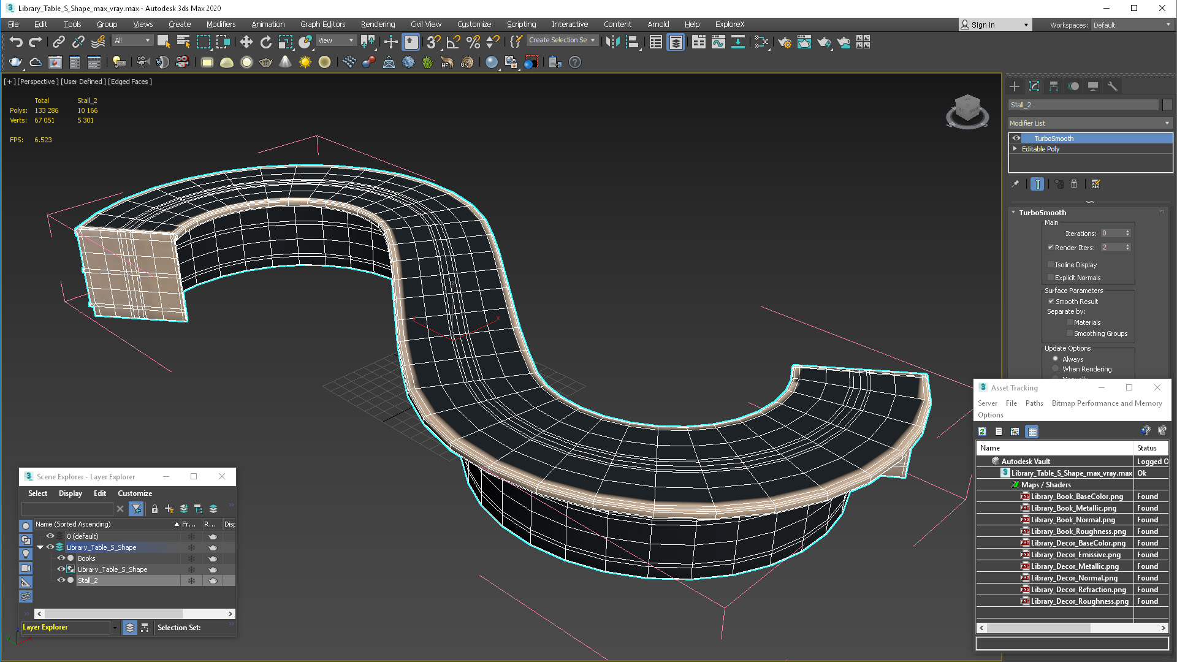Select the When Rendering update option
Viewport: 1177px width, 662px height.
click(1055, 369)
